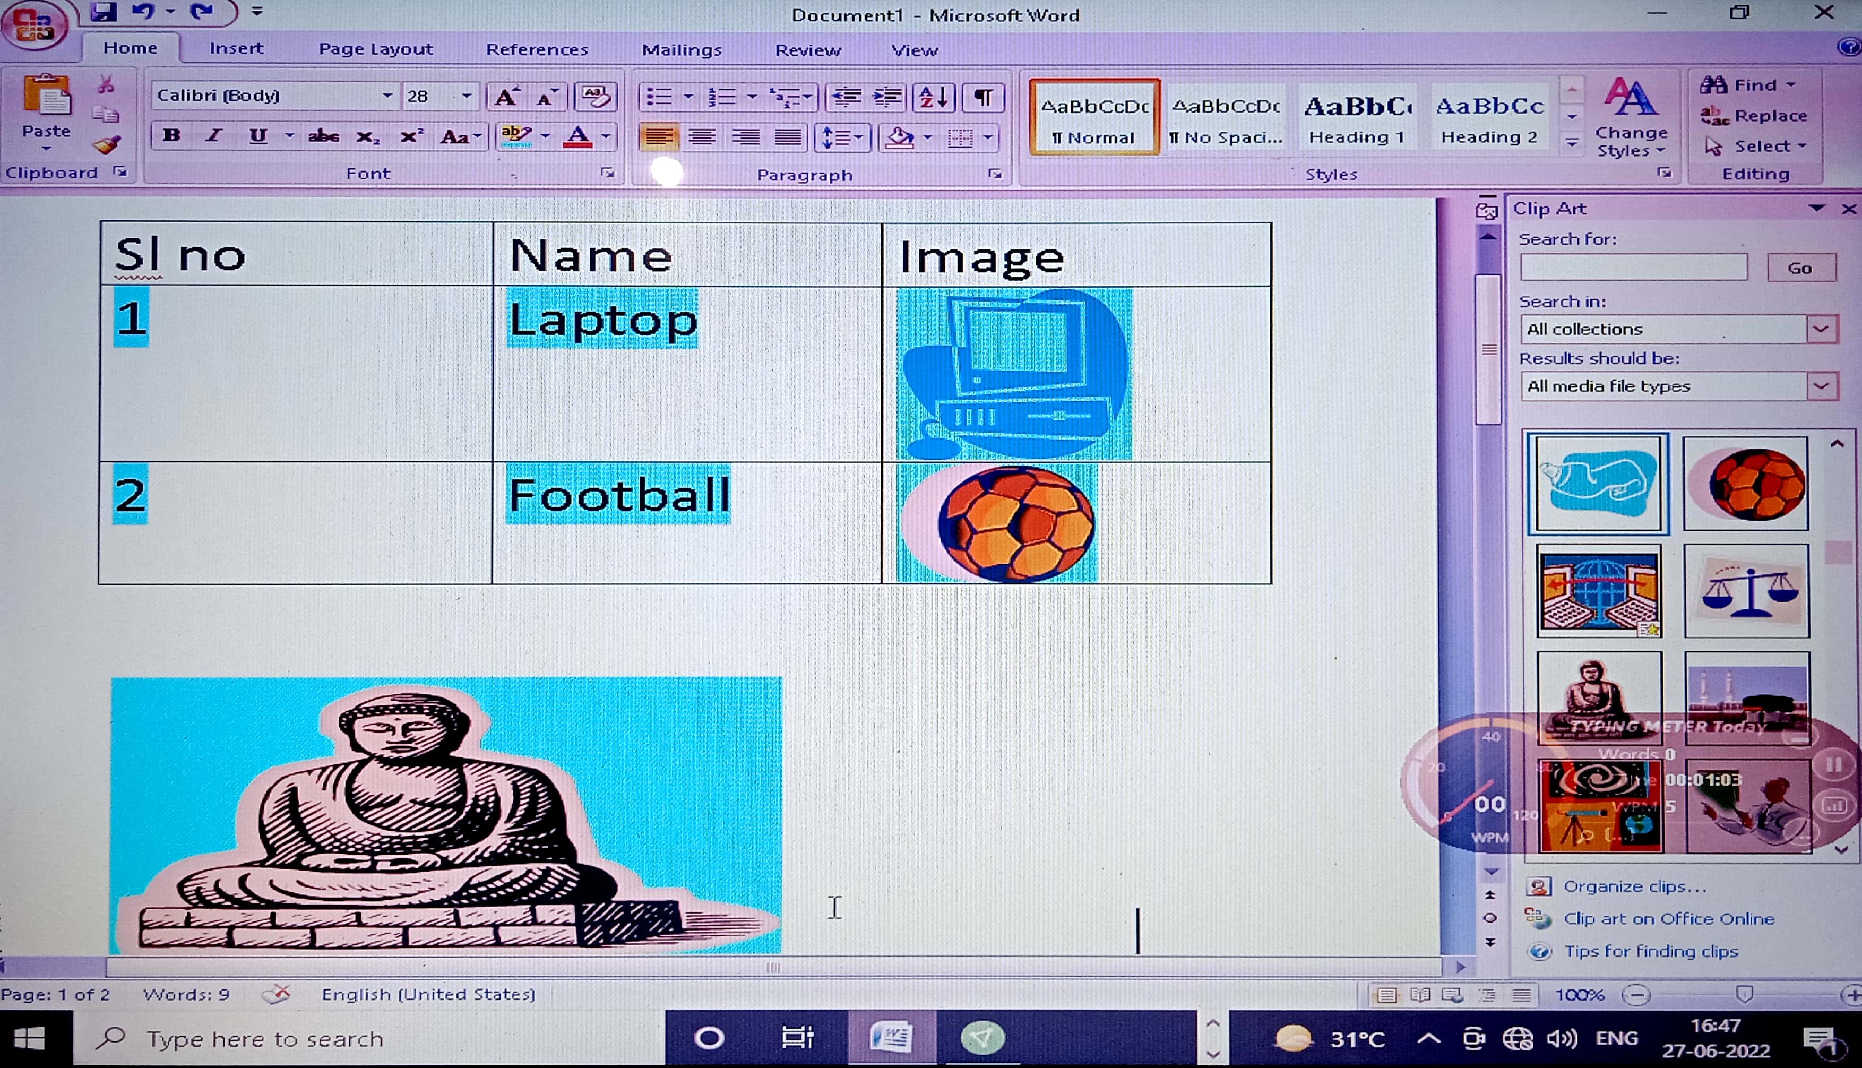
Task: Click the strikethrough abc icon
Action: (x=323, y=136)
